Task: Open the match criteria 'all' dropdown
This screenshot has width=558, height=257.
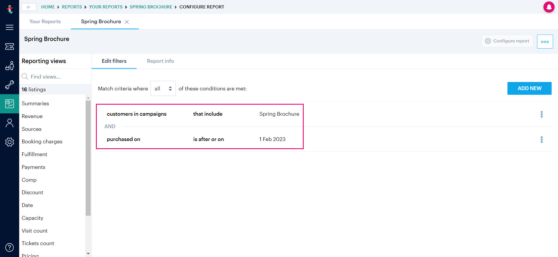Action: (x=163, y=88)
